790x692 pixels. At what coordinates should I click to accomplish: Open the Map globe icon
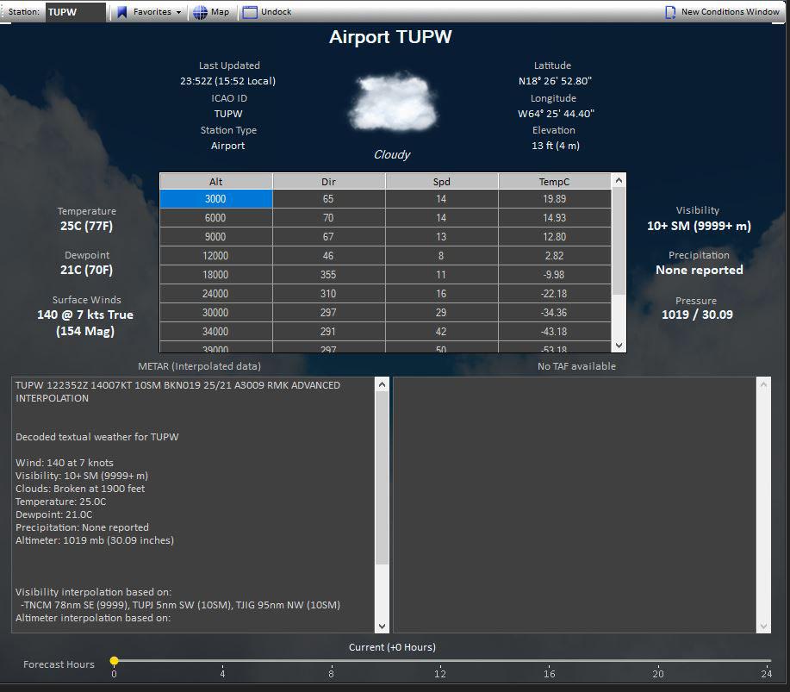pos(200,12)
